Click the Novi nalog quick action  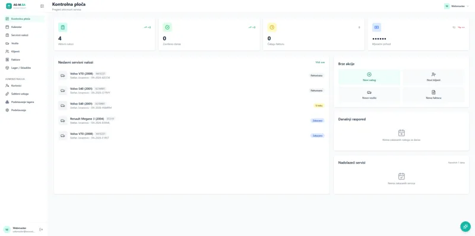369,77
